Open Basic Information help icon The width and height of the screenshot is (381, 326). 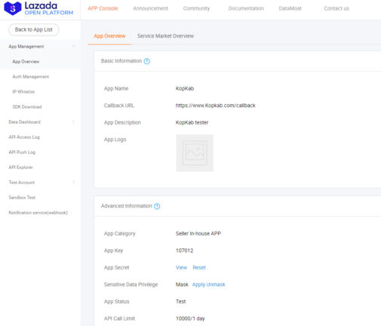(x=147, y=61)
